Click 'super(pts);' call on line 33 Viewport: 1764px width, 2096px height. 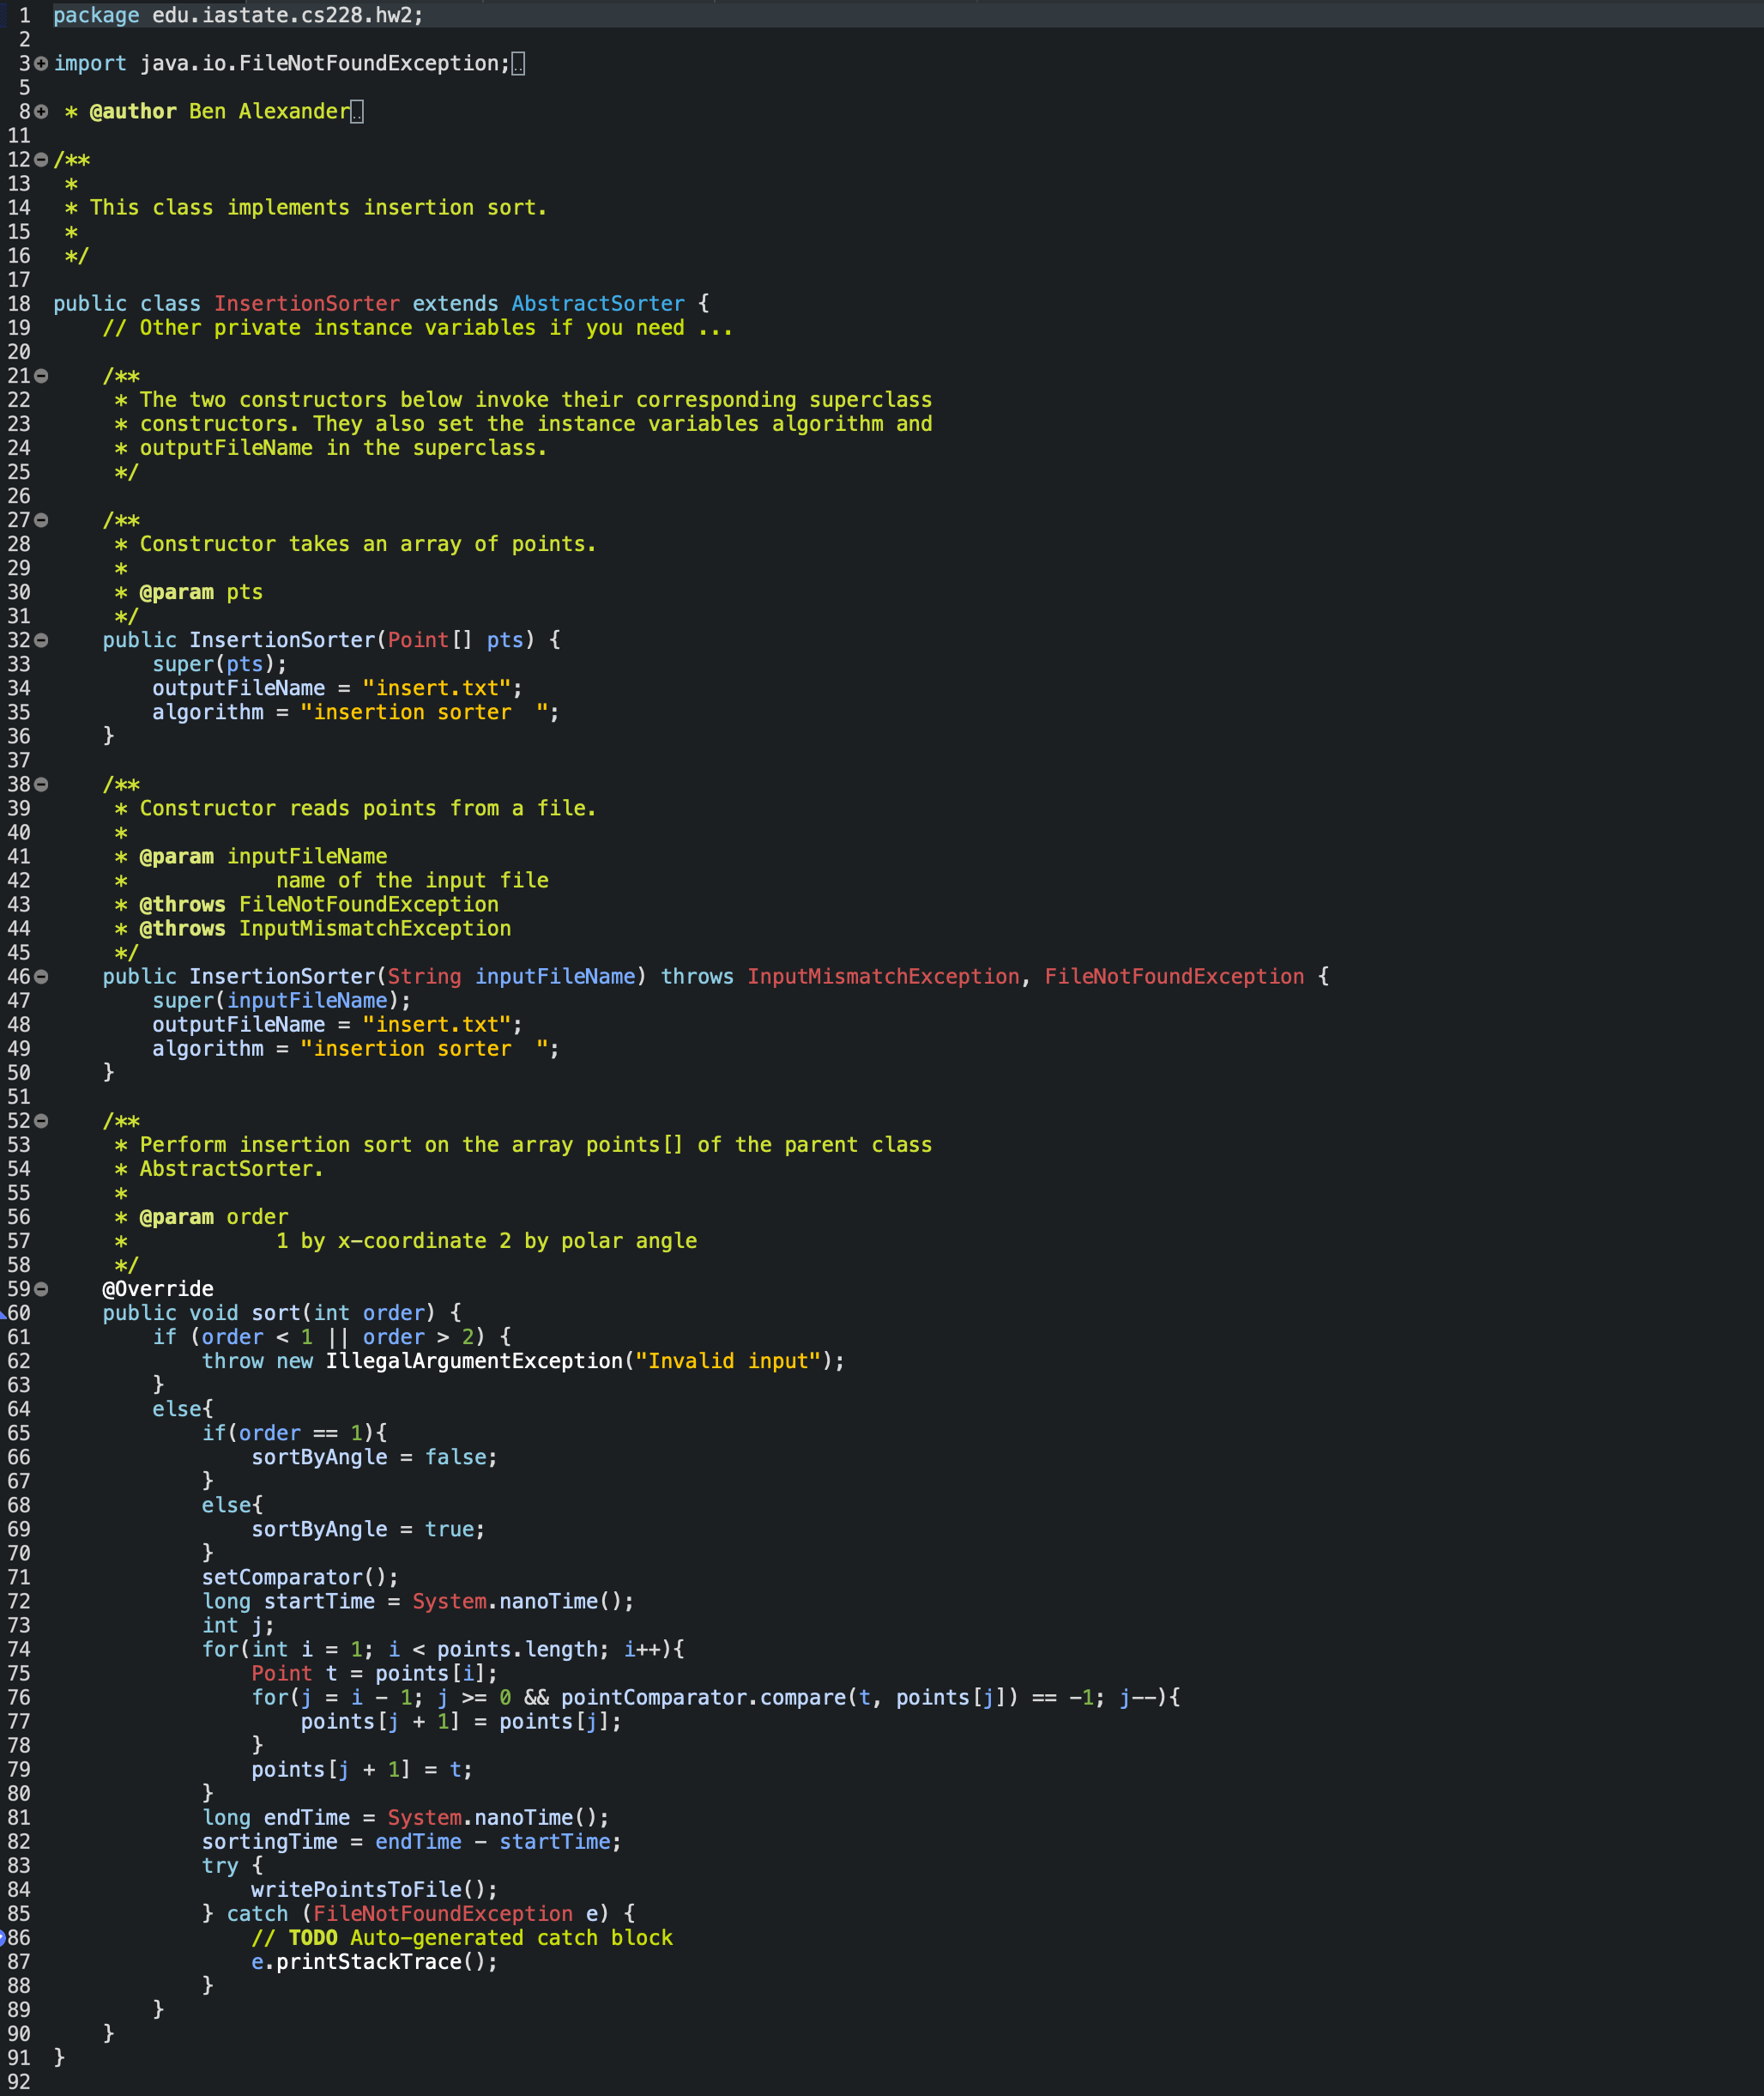point(219,664)
